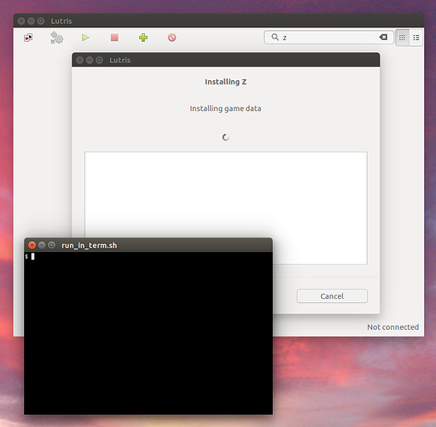Image resolution: width=436 pixels, height=427 pixels.
Task: Click the run_in_term.sh title bar text
Action: [x=90, y=245]
